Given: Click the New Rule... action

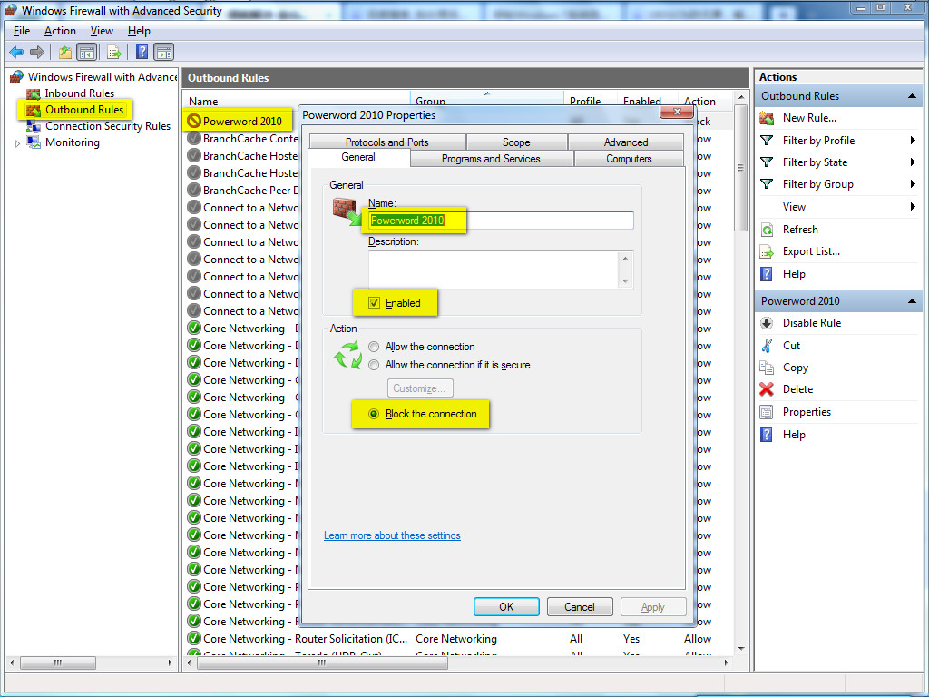Looking at the screenshot, I should (x=809, y=118).
